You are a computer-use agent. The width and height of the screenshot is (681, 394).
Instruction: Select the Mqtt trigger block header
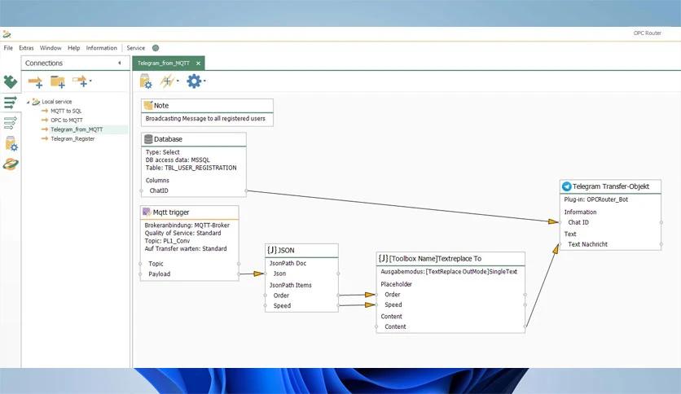(x=171, y=212)
